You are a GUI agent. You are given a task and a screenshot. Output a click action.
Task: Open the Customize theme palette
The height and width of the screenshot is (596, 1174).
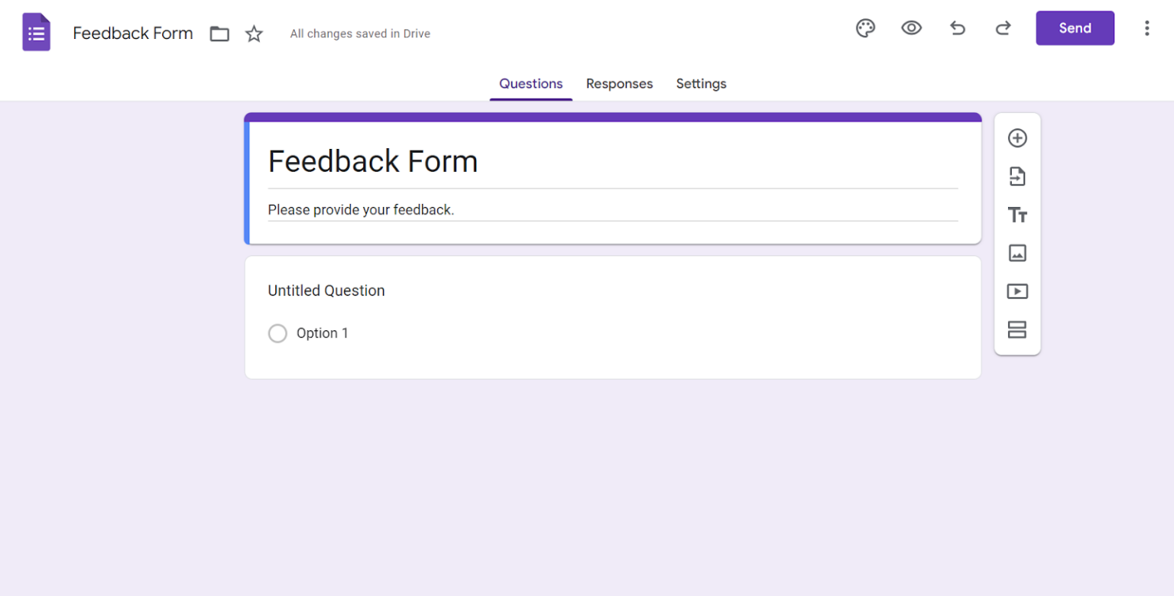(865, 28)
